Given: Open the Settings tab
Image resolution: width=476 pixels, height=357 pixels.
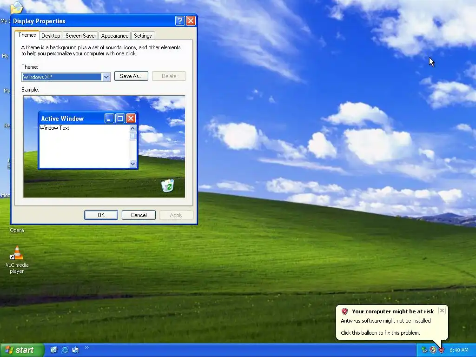Looking at the screenshot, I should point(143,36).
